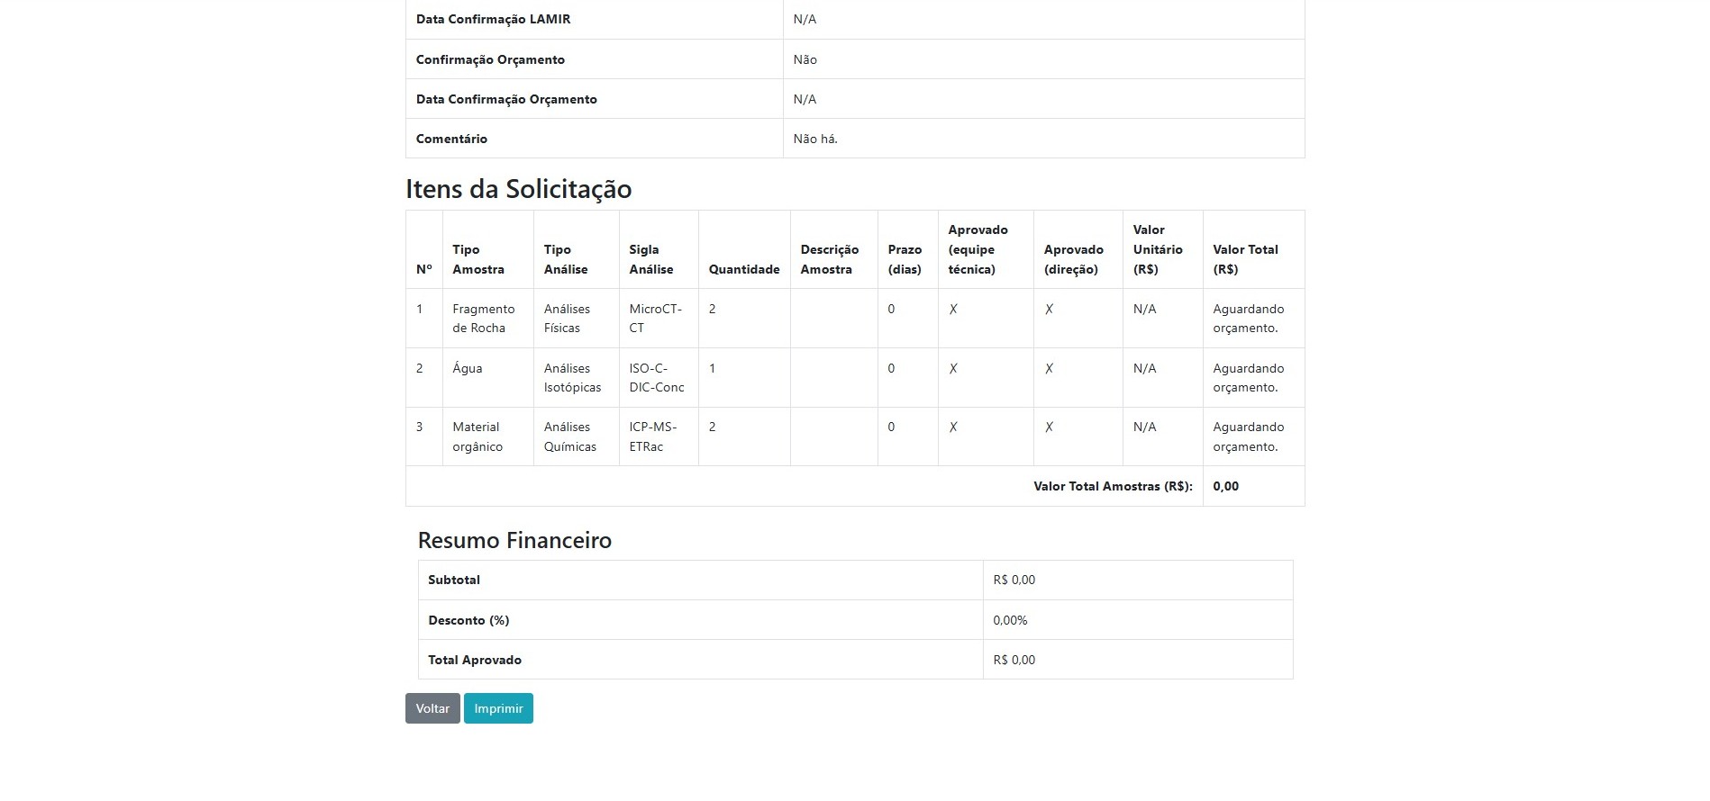Screen dimensions: 1710x801
Task: Select the 'ICP-MS-ETRac' sigla cell
Action: click(x=659, y=436)
